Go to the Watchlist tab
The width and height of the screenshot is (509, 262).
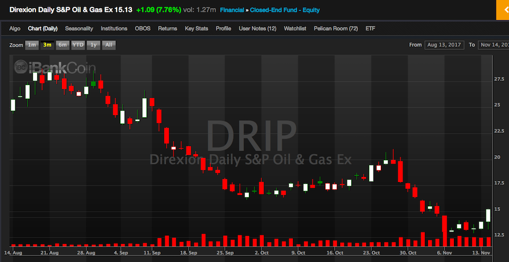[295, 29]
